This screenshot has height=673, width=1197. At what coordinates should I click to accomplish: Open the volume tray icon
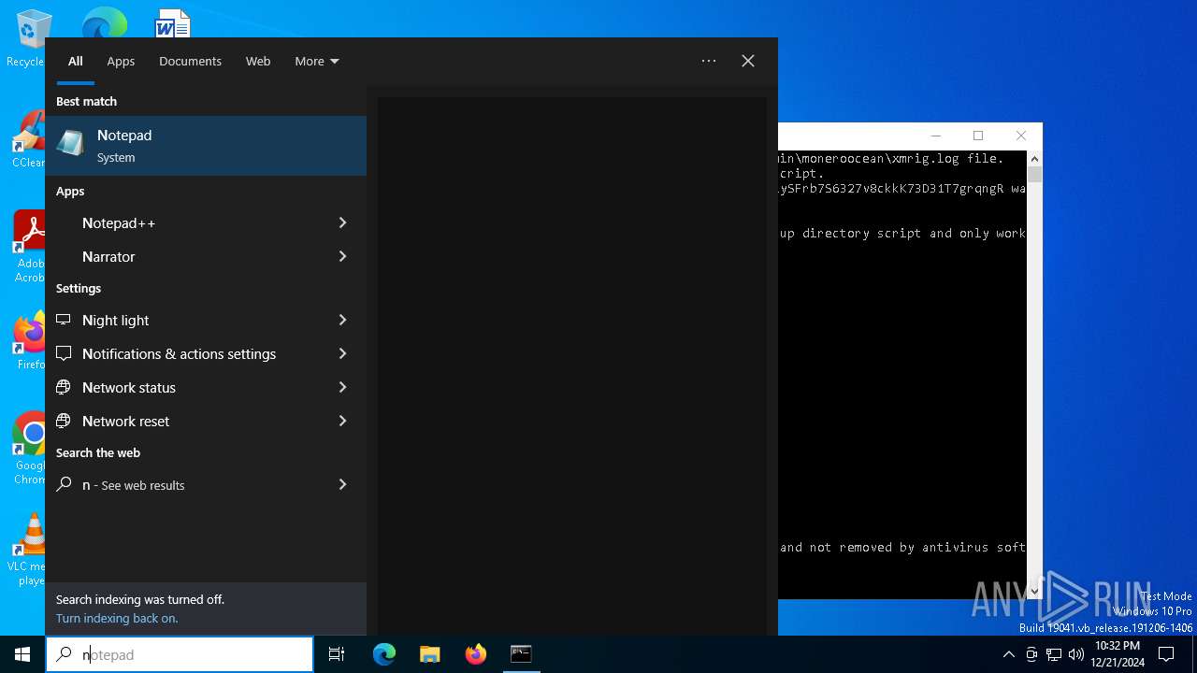(x=1075, y=654)
